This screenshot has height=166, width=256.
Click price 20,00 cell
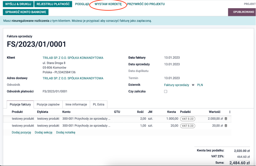[174, 126]
